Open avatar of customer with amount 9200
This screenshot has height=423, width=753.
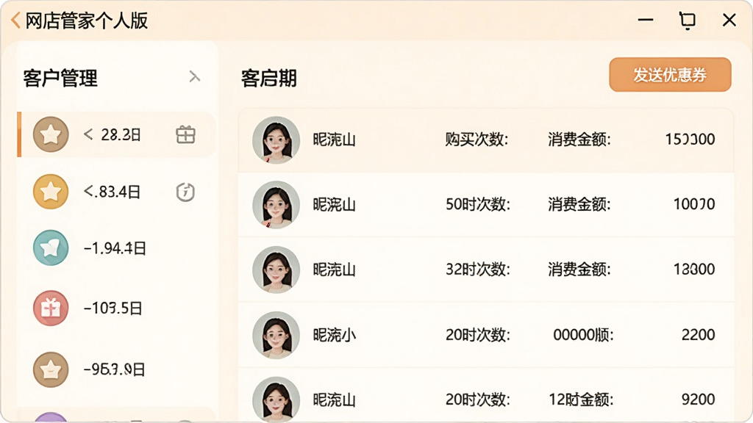[276, 399]
